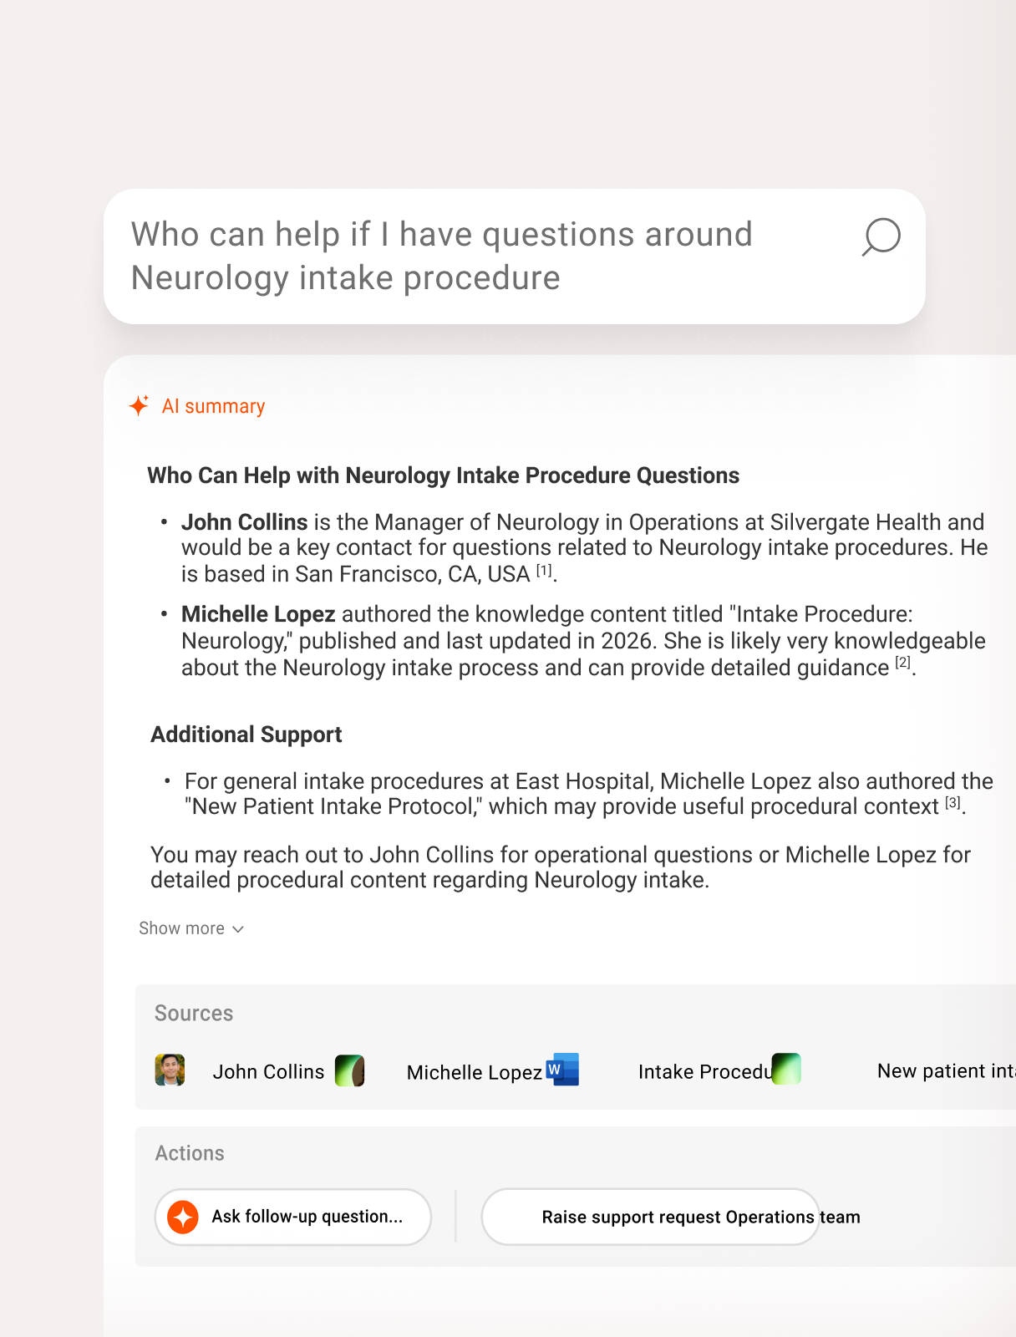Screen dimensions: 1016x1337
Task: Click Ask follow-up question button
Action: 293,1217
